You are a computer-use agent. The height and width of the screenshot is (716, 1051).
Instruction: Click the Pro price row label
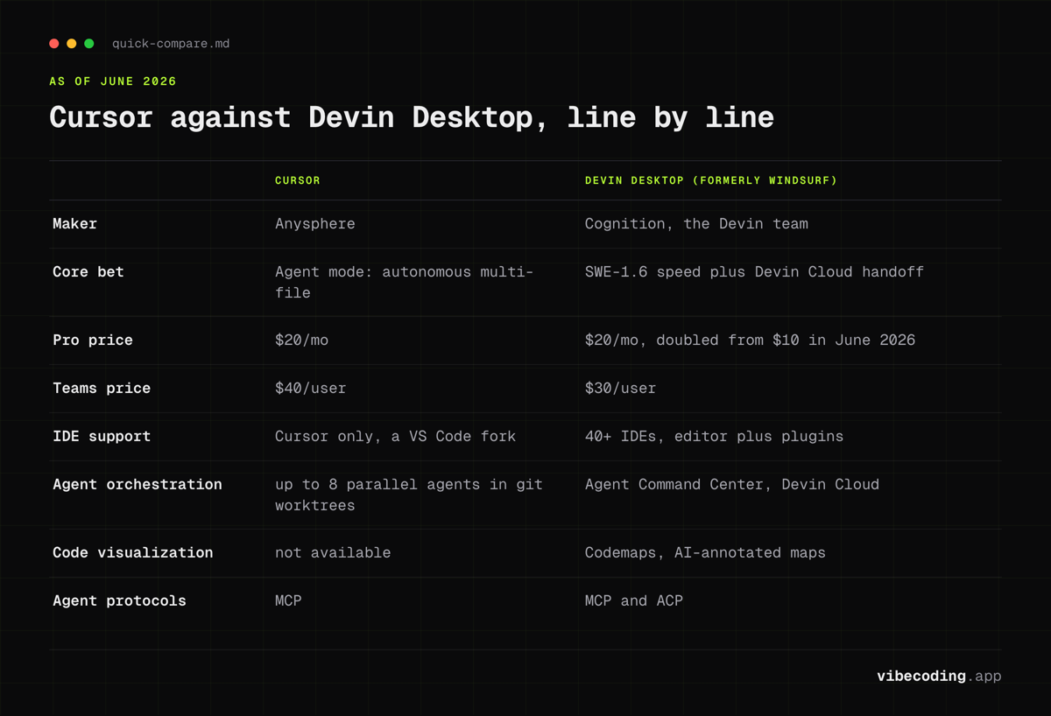93,340
